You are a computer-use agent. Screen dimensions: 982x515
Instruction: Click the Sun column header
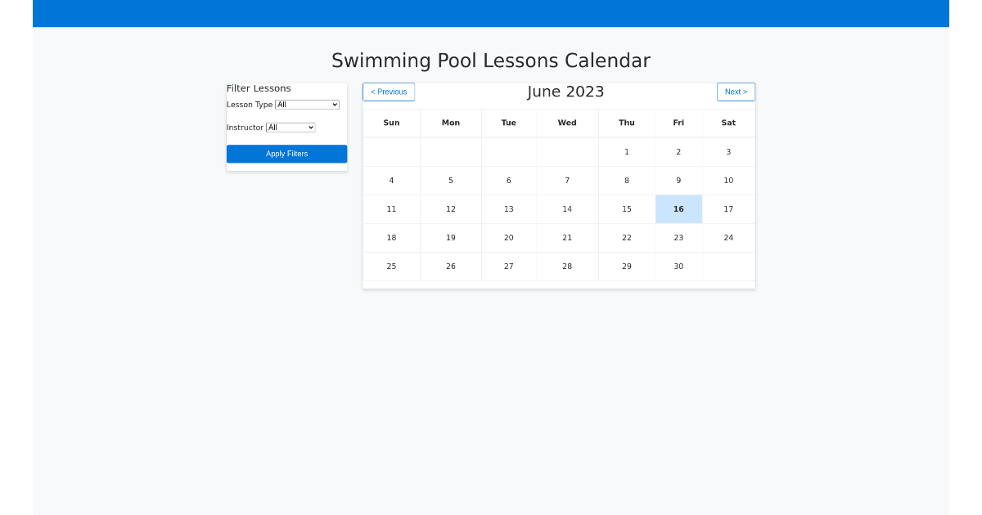tap(391, 123)
